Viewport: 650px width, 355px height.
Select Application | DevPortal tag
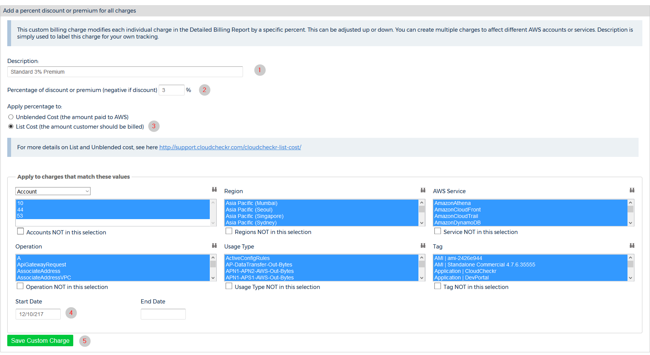click(530, 278)
